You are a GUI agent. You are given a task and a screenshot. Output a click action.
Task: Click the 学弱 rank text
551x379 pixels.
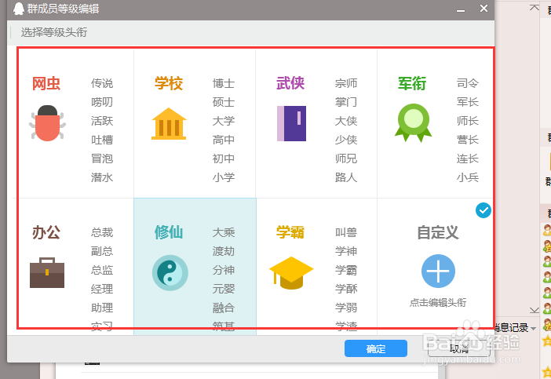(x=346, y=308)
